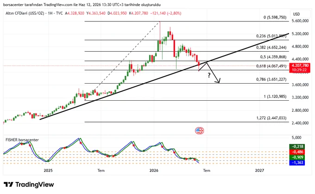Click the 2025 time axis label
The width and height of the screenshot is (315, 194).
(48, 170)
